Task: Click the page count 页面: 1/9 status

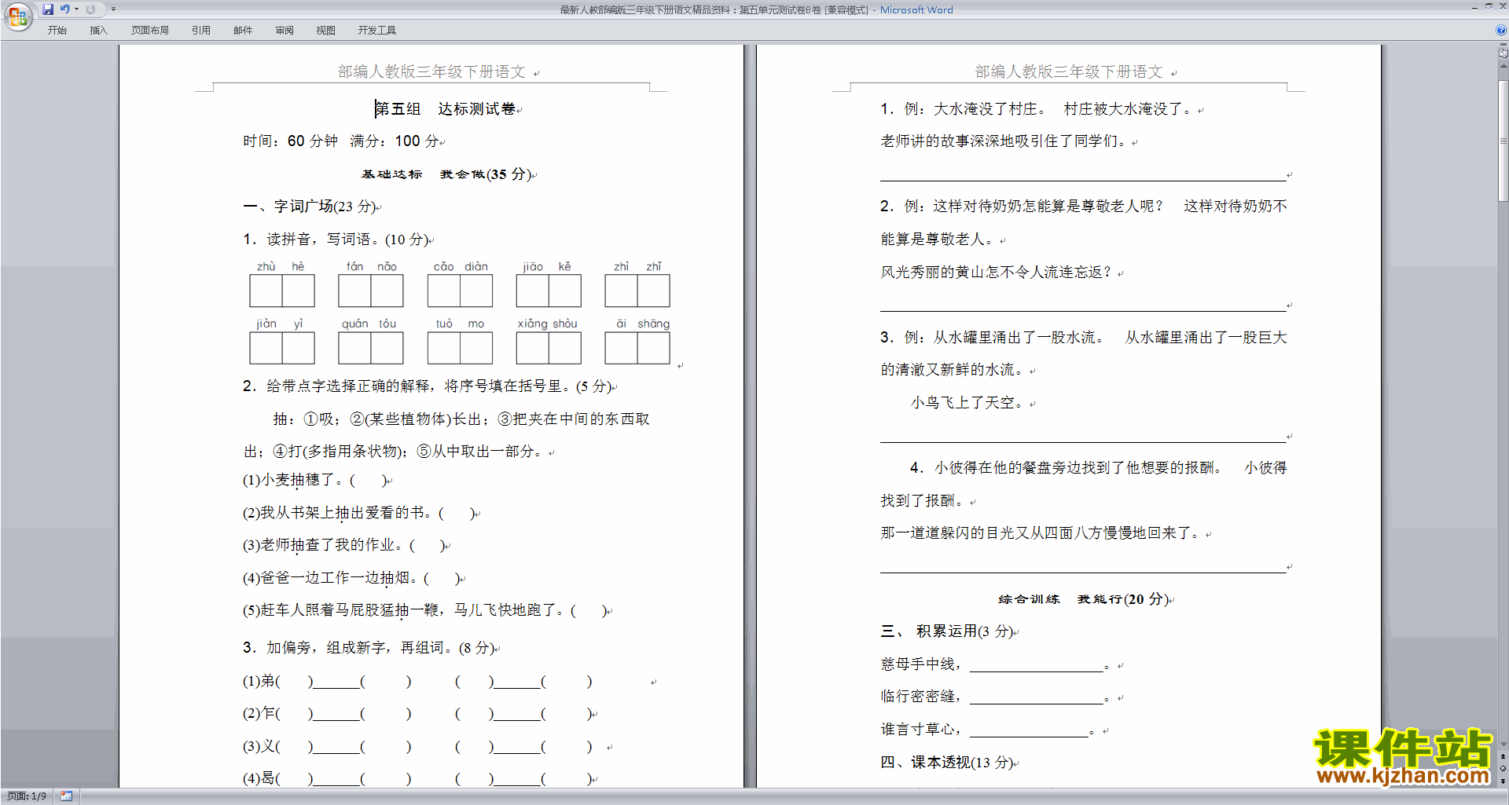Action: [26, 796]
